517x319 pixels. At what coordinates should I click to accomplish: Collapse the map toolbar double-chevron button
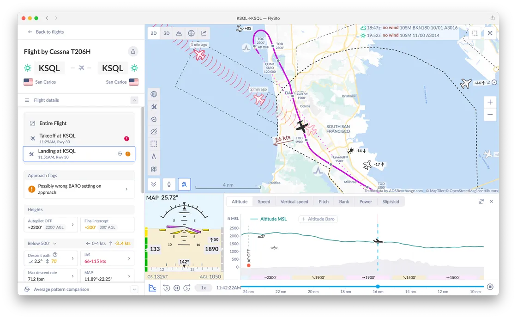pos(154,184)
